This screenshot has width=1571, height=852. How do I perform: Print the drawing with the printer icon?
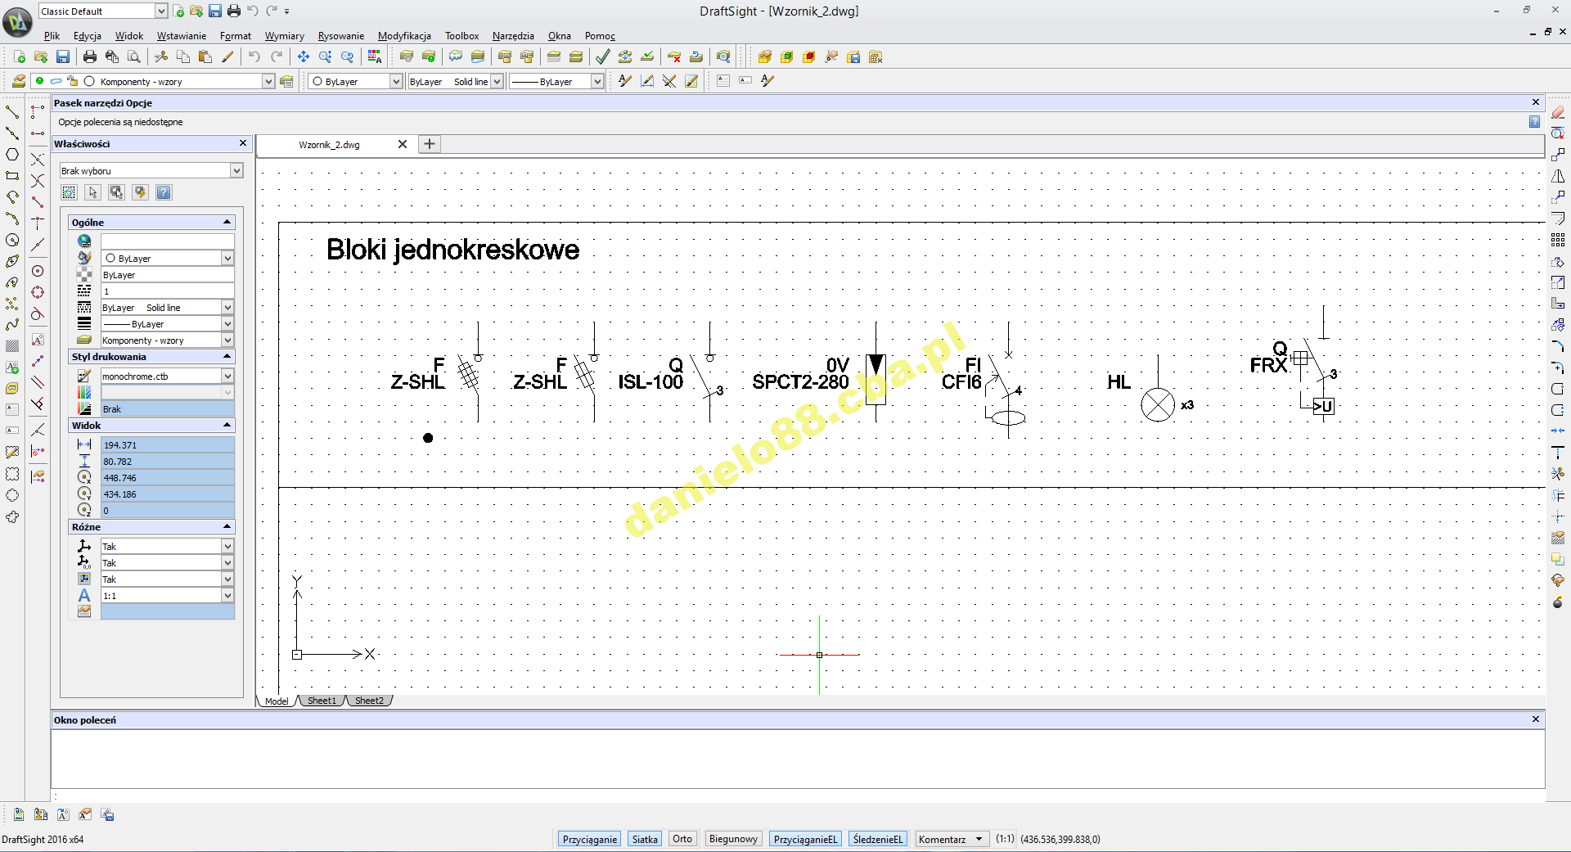[90, 56]
